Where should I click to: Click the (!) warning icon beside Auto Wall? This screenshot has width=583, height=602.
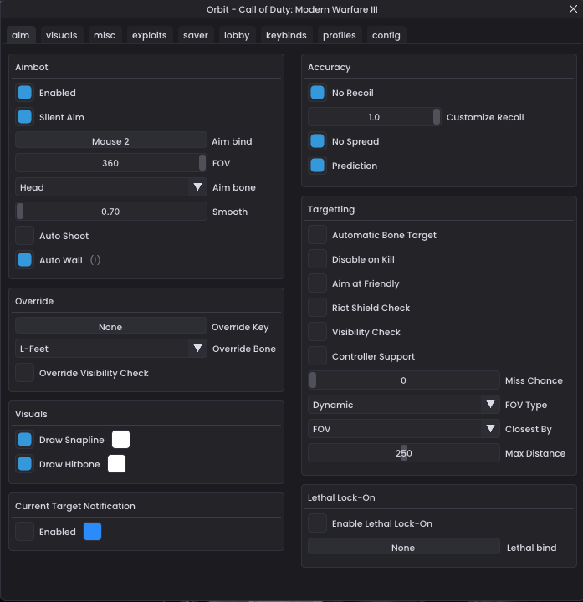pyautogui.click(x=95, y=260)
